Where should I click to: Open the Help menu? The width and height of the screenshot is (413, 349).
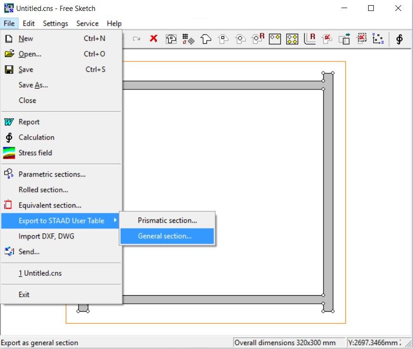coord(114,23)
